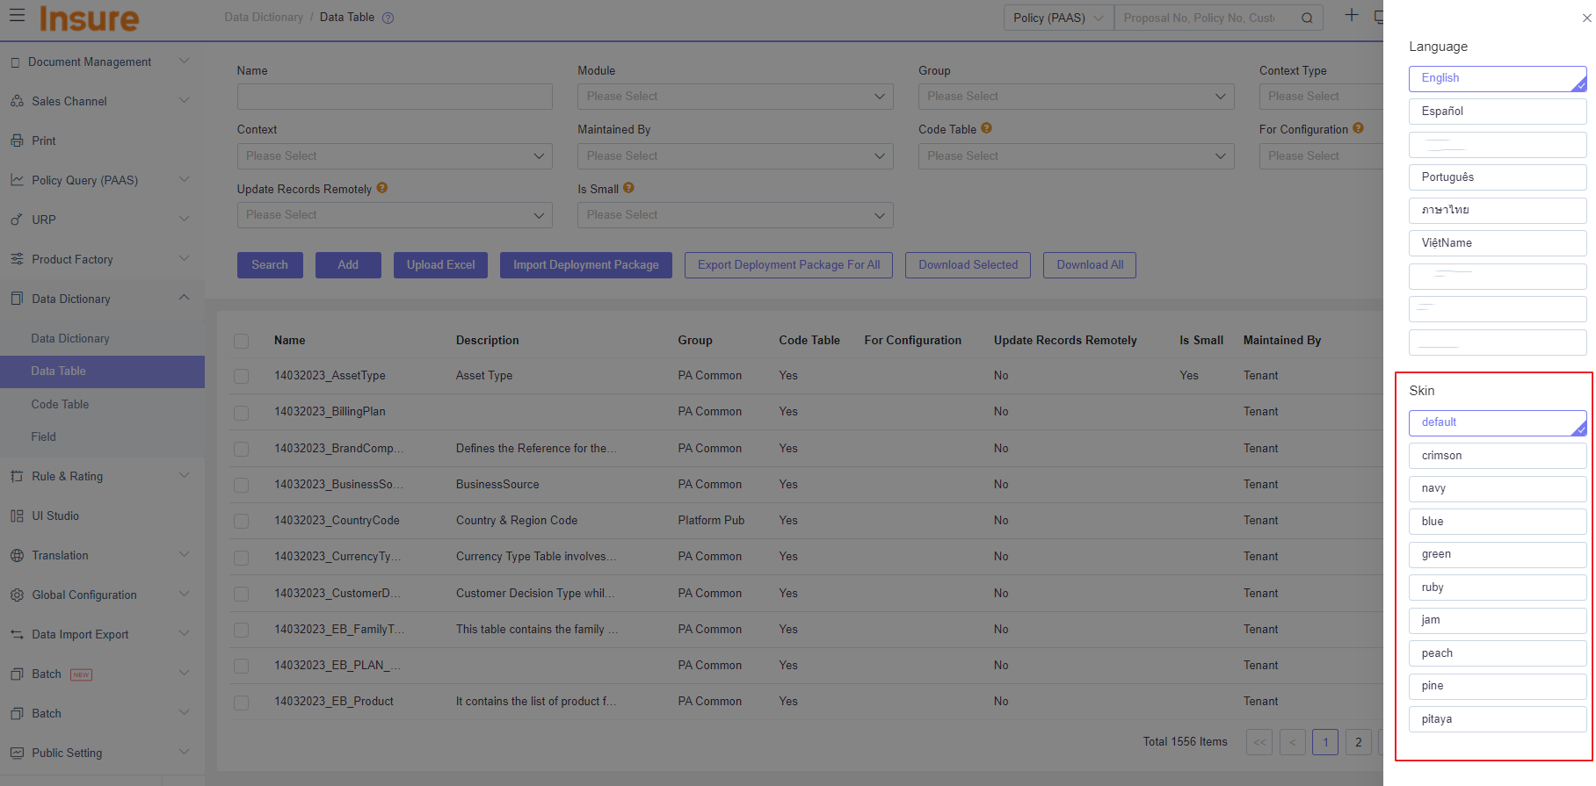Open the Module dropdown
The width and height of the screenshot is (1596, 786).
pos(735,97)
